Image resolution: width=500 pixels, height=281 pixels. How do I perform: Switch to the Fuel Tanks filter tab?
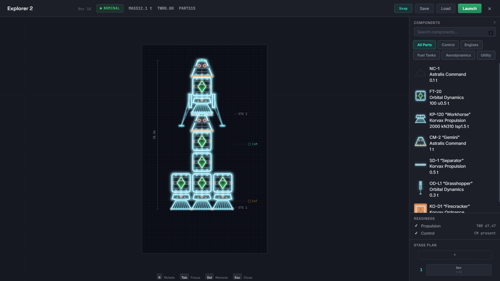pyautogui.click(x=426, y=55)
